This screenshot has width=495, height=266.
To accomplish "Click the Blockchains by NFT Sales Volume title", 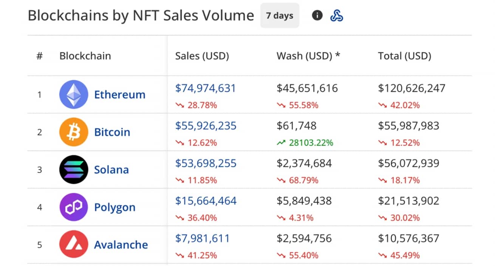I will pyautogui.click(x=141, y=16).
